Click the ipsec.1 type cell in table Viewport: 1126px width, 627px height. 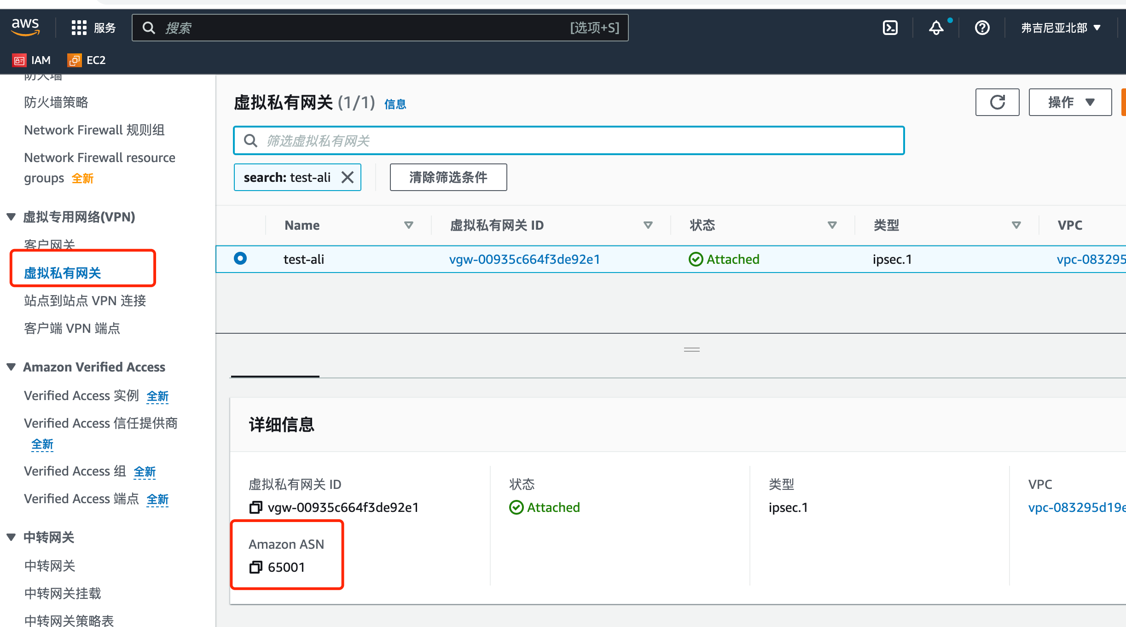892,259
